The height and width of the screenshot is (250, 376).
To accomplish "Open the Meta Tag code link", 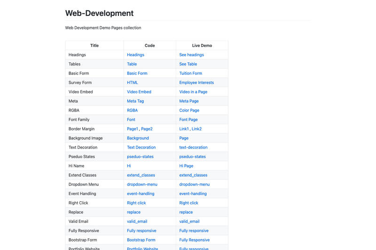I will (x=135, y=101).
